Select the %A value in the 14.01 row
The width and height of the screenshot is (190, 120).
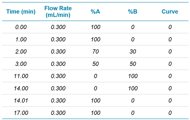[x=96, y=101]
